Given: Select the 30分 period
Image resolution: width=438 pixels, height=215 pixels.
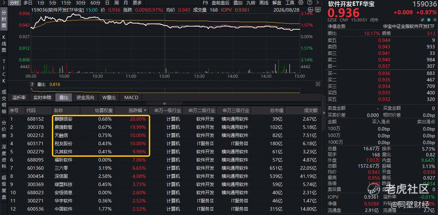Looking at the screenshot, I should (x=81, y=3).
